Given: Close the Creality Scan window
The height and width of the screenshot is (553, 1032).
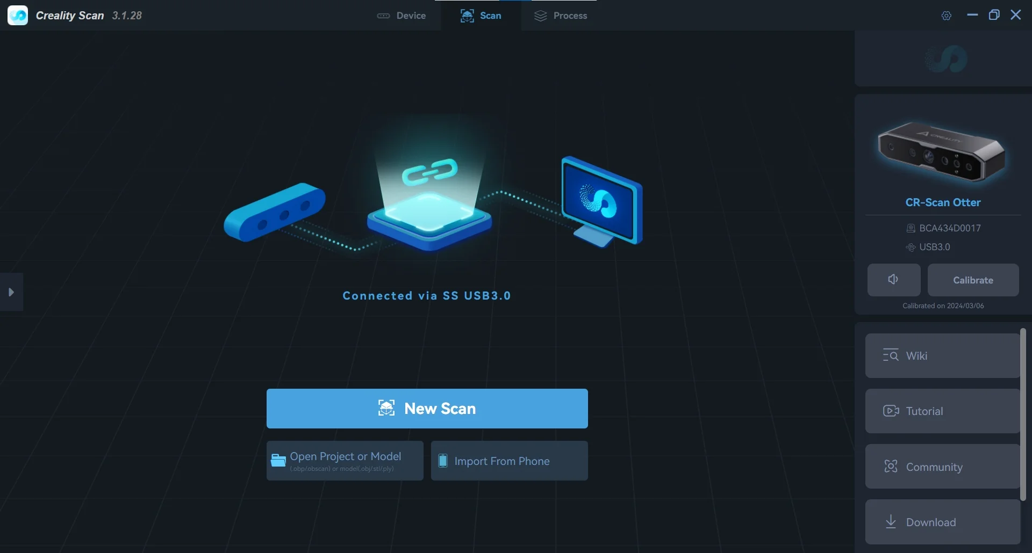Looking at the screenshot, I should [1015, 15].
